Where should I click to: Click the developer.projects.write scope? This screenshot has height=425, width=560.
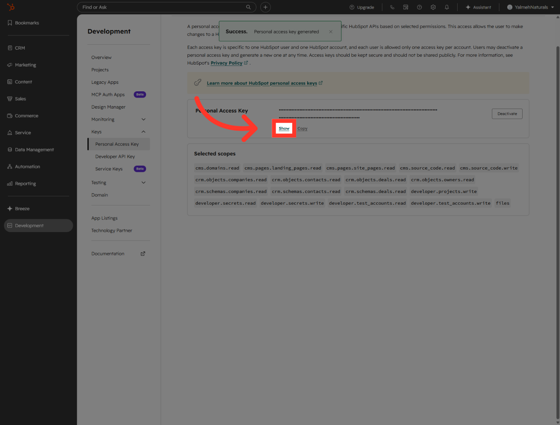(x=444, y=192)
